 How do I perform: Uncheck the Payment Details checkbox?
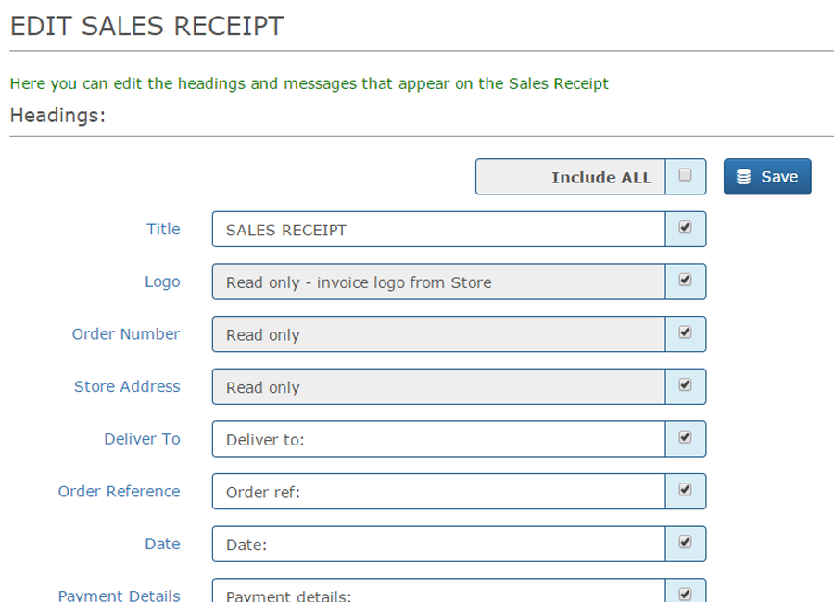685,594
